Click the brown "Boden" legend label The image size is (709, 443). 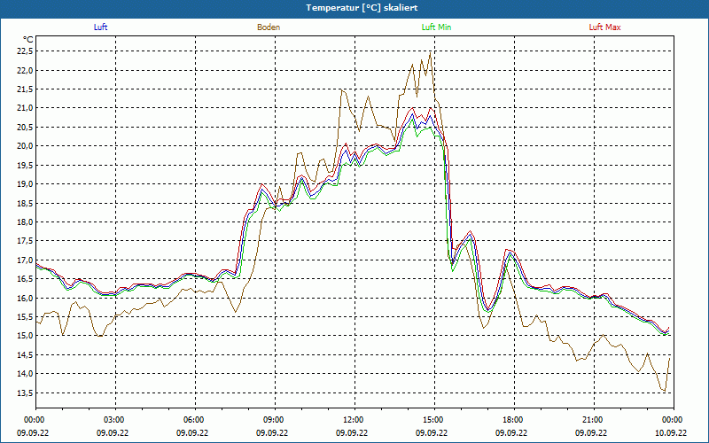coord(269,27)
